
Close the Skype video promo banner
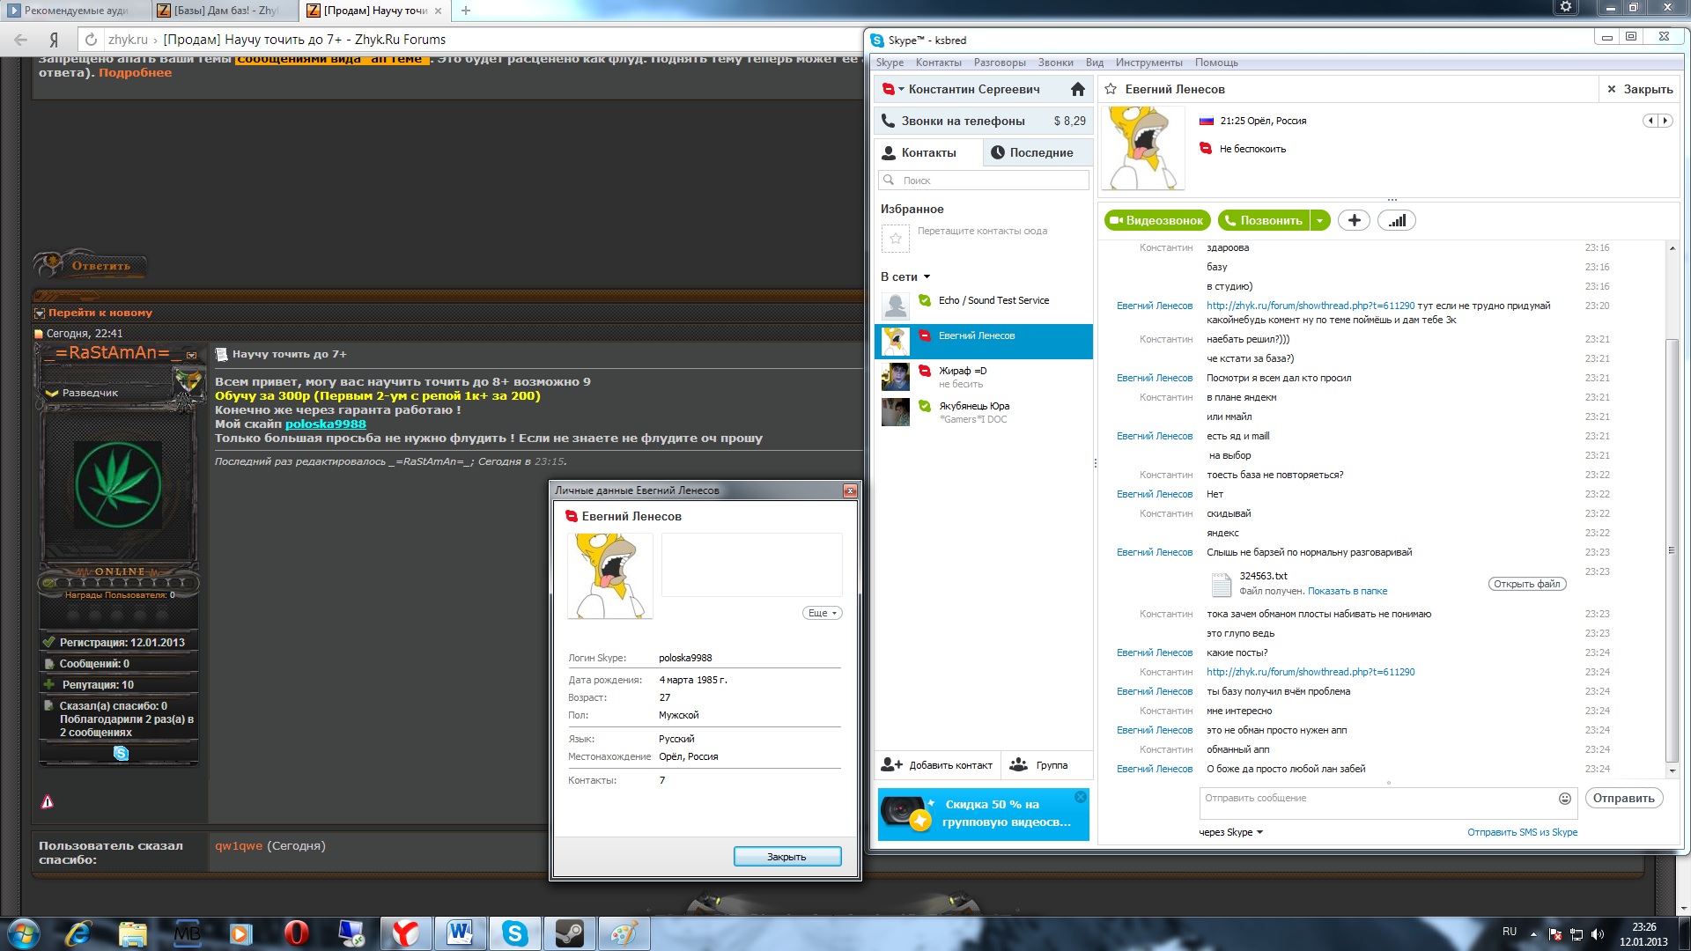tap(1081, 796)
